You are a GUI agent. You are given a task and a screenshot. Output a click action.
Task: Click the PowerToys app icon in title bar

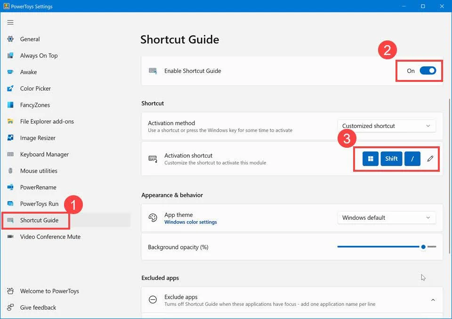pos(6,6)
